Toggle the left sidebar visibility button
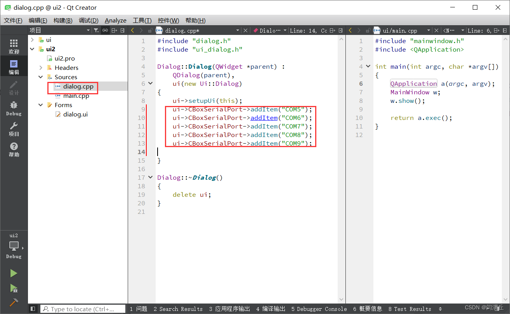This screenshot has height=314, width=510. pyautogui.click(x=33, y=309)
